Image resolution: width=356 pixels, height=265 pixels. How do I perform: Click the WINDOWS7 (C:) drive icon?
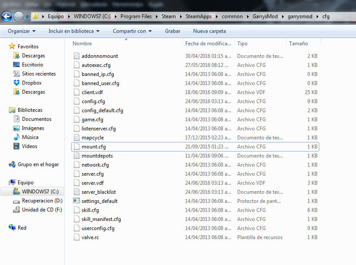(x=16, y=192)
